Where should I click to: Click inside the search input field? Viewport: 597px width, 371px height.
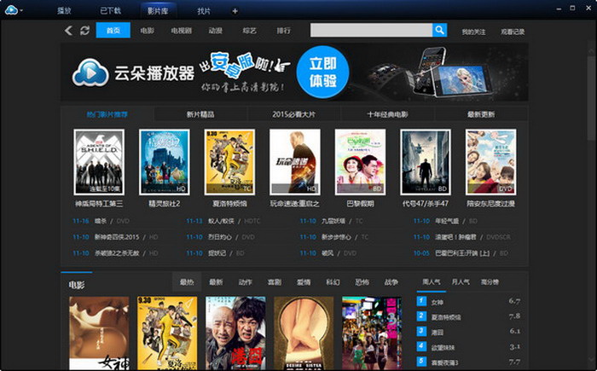click(370, 31)
